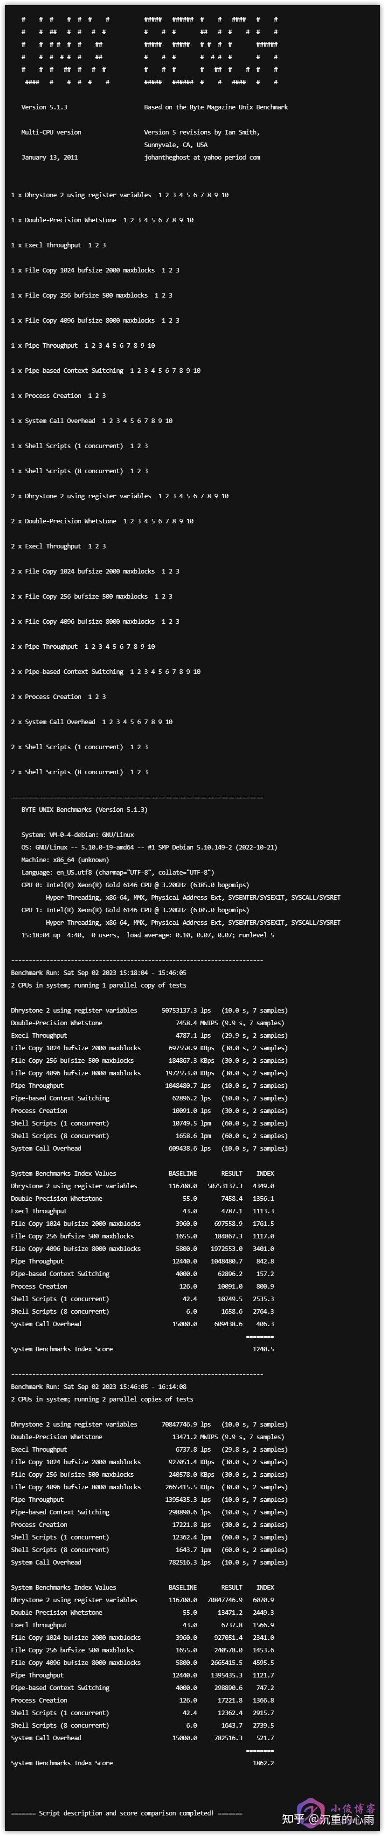The width and height of the screenshot is (385, 1836).
Task: Click the System VM-0-4-debian line
Action: click(78, 834)
